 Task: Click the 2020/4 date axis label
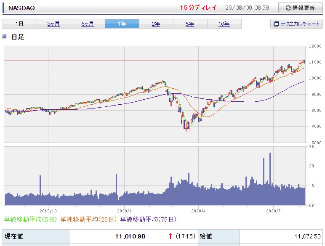coord(198,211)
